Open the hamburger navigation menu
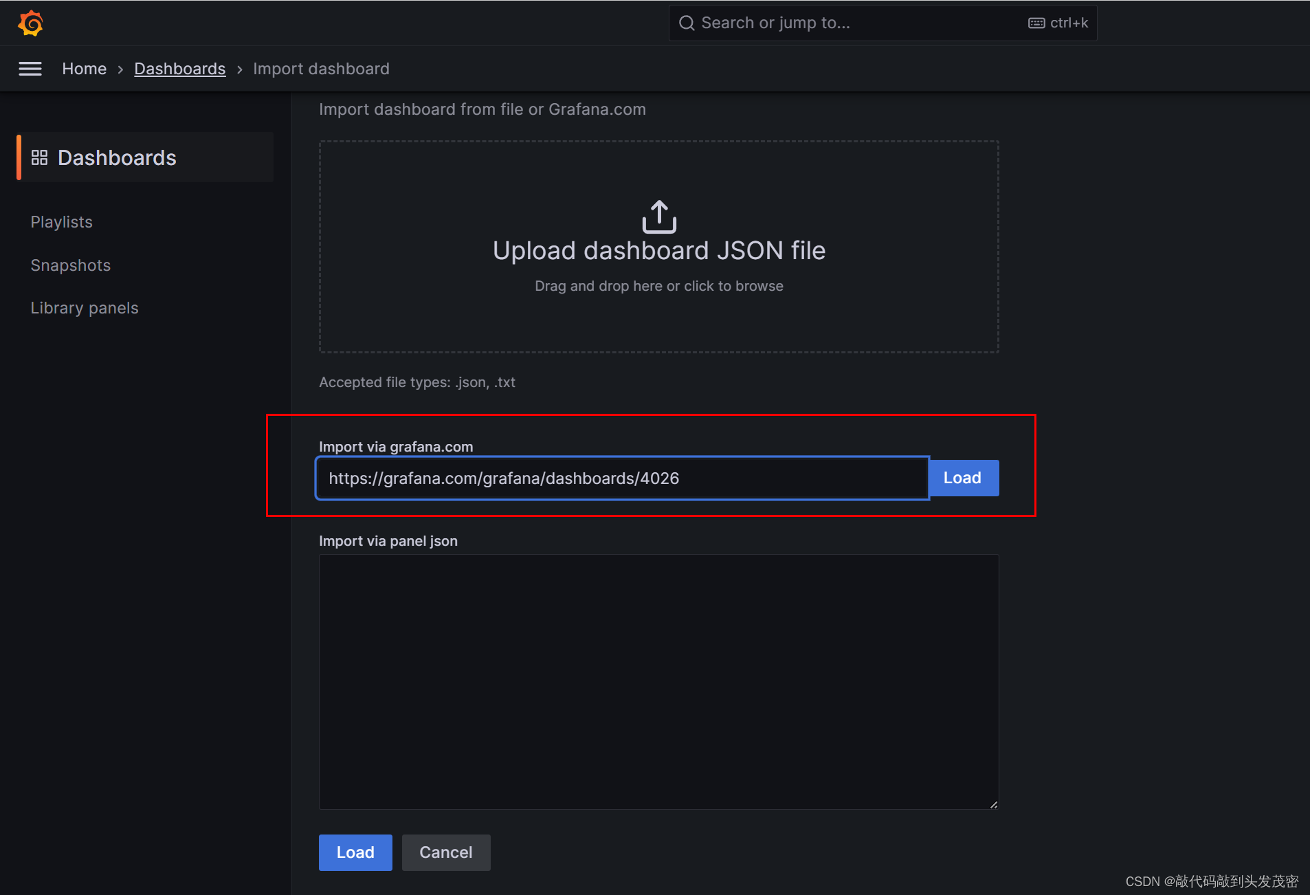The width and height of the screenshot is (1310, 895). pos(30,69)
